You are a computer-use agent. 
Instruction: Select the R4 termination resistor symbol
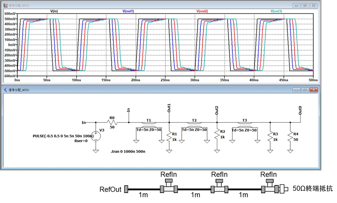tap(291, 135)
